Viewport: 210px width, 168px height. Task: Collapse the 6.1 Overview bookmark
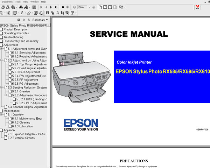point(1,114)
